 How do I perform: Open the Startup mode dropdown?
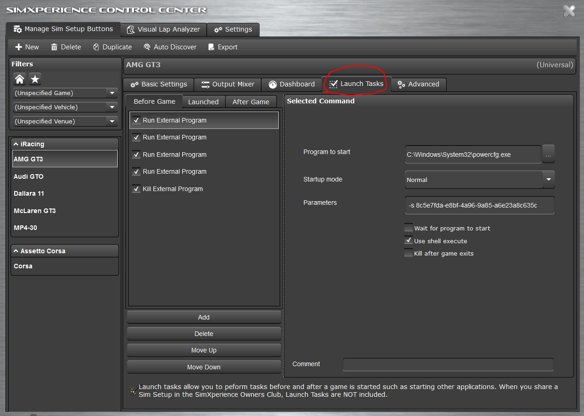(548, 180)
